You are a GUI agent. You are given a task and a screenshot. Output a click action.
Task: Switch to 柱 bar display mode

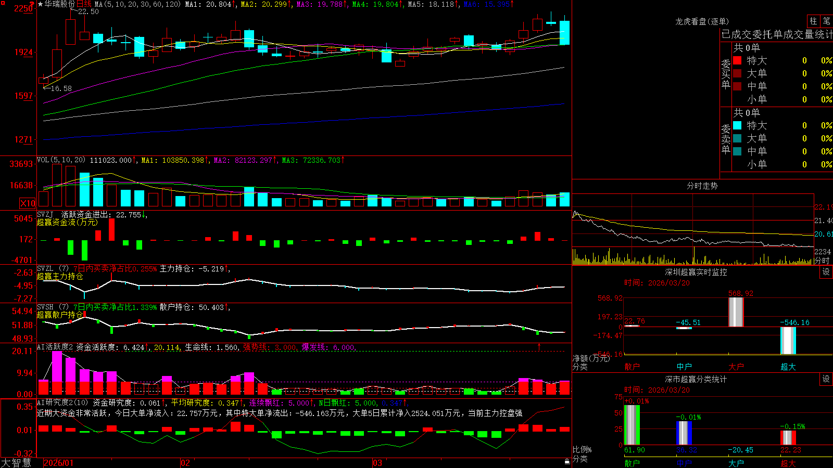813,21
